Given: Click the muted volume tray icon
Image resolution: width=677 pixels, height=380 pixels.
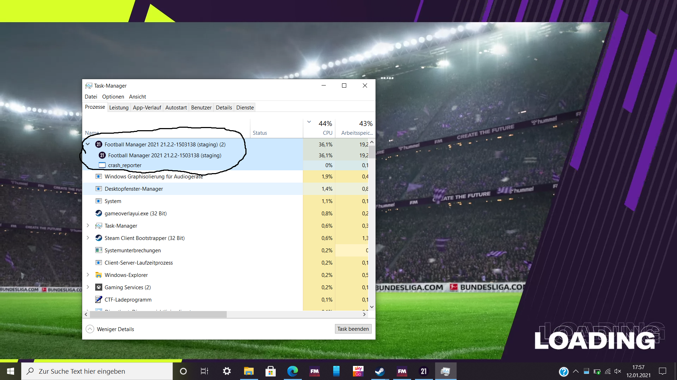Looking at the screenshot, I should (618, 371).
